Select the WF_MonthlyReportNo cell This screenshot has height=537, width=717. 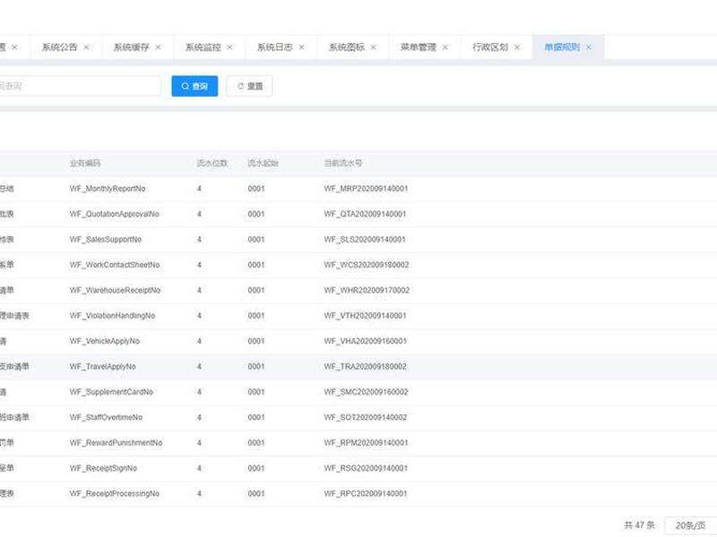[108, 189]
